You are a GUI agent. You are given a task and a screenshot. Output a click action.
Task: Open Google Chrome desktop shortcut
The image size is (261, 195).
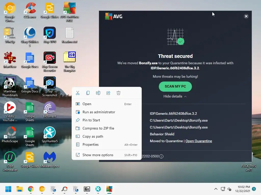point(10,12)
